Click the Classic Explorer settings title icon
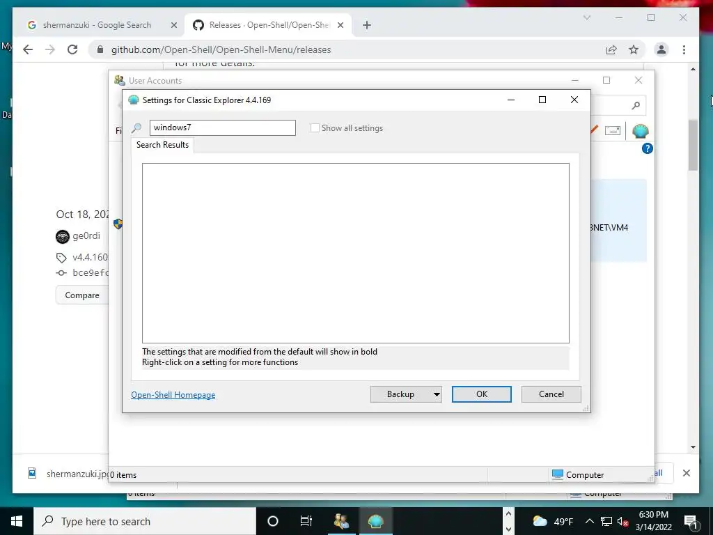713x535 pixels. (133, 100)
